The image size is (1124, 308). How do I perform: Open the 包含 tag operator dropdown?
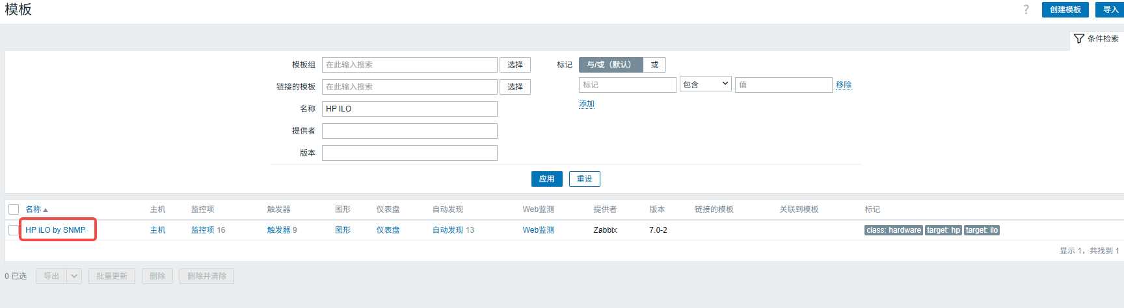click(x=706, y=84)
